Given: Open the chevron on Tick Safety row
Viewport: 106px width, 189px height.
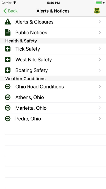Looking at the screenshot, I should (100, 49).
